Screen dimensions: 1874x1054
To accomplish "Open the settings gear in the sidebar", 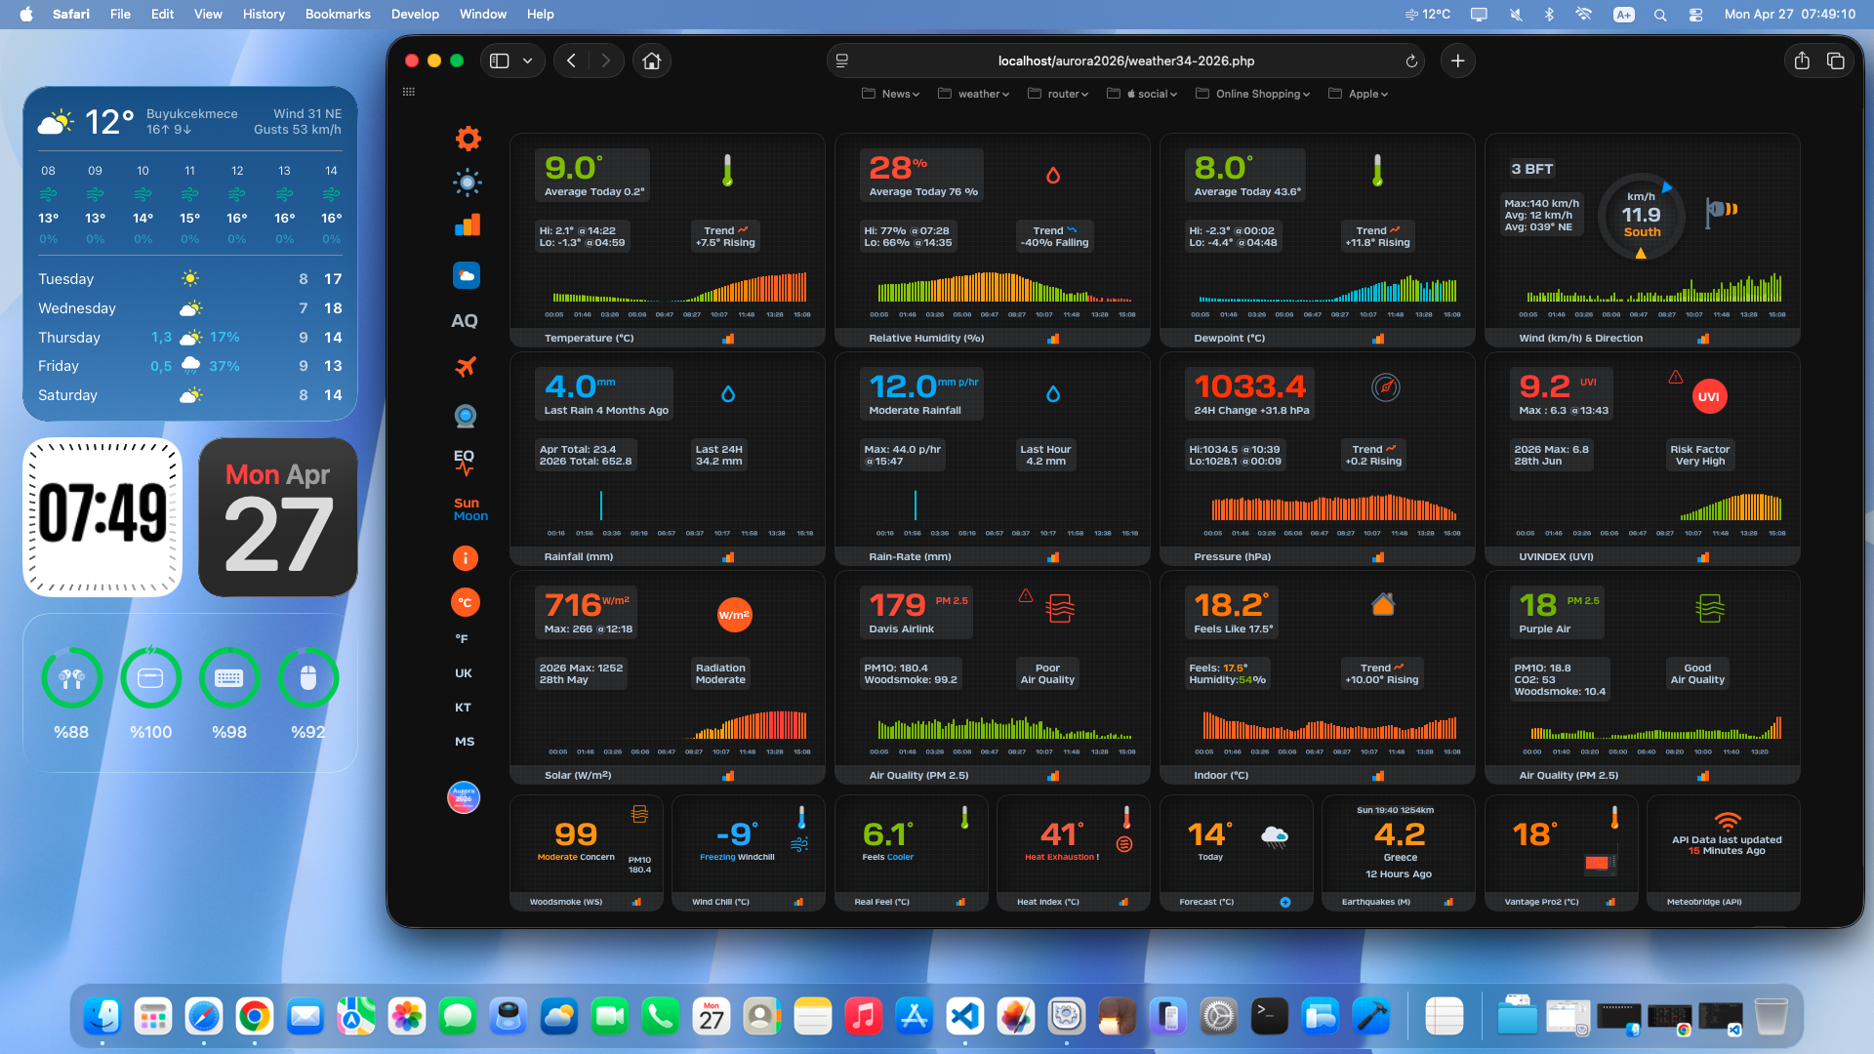I will pos(468,139).
